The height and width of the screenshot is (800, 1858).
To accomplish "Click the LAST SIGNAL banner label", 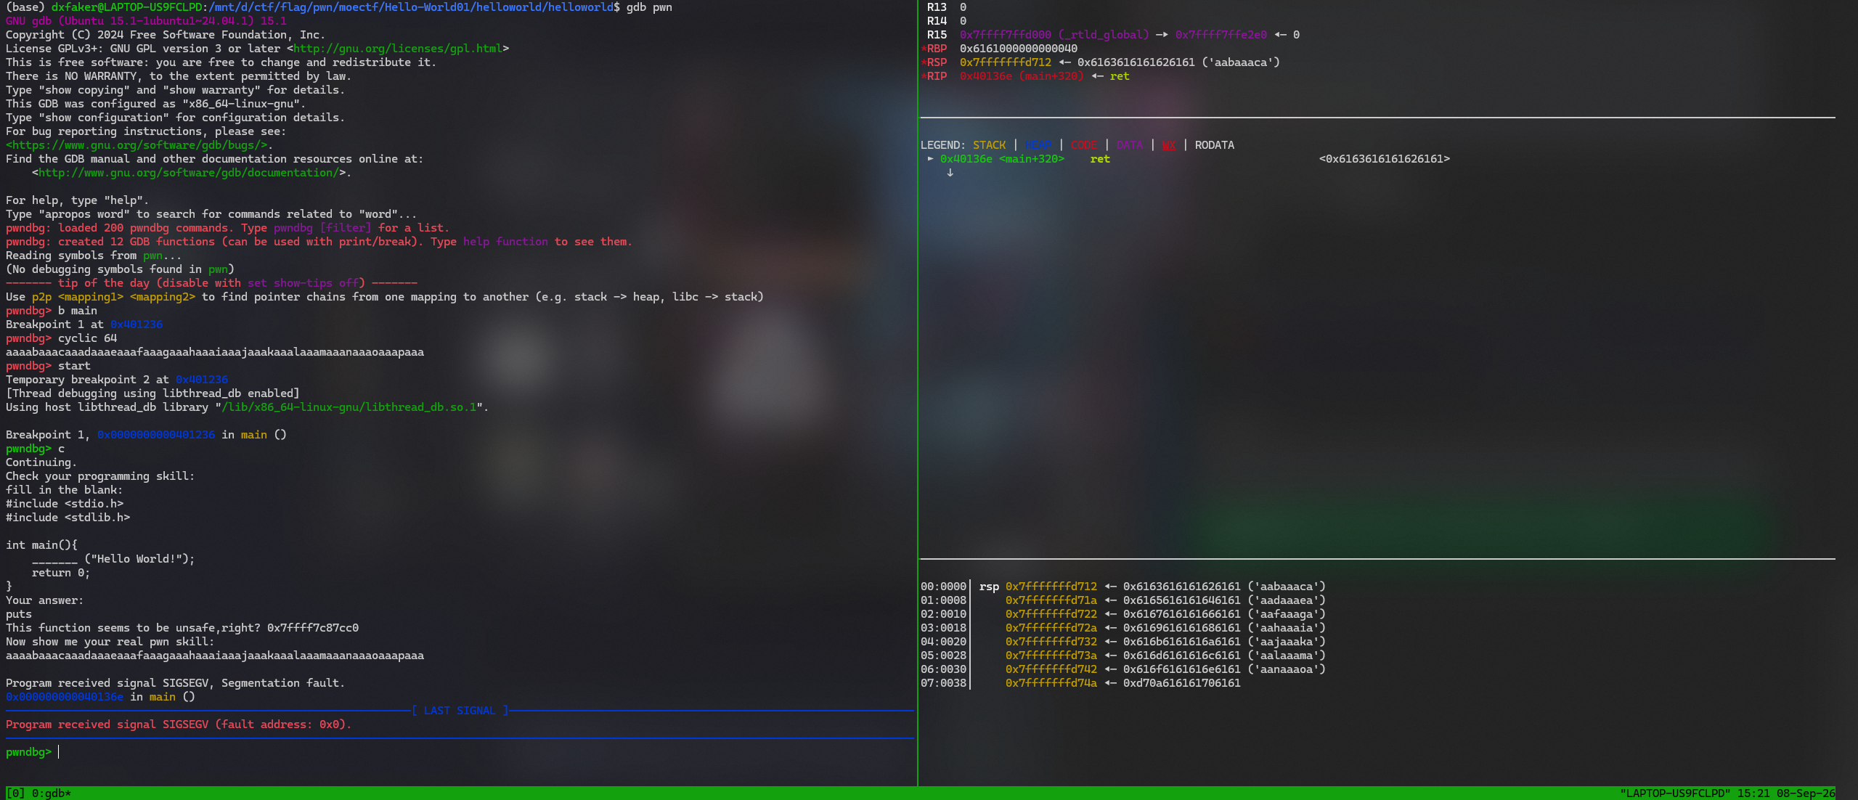I will click(460, 711).
